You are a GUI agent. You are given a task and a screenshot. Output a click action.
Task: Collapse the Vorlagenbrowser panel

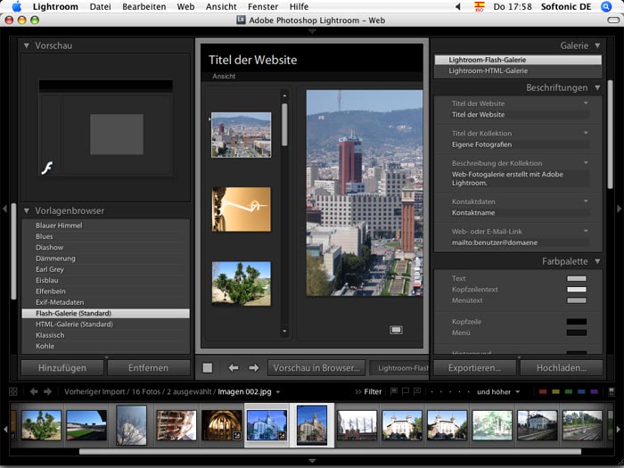(27, 210)
